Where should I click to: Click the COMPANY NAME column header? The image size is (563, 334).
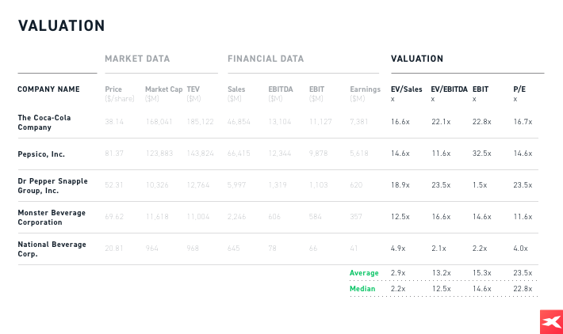tap(48, 89)
